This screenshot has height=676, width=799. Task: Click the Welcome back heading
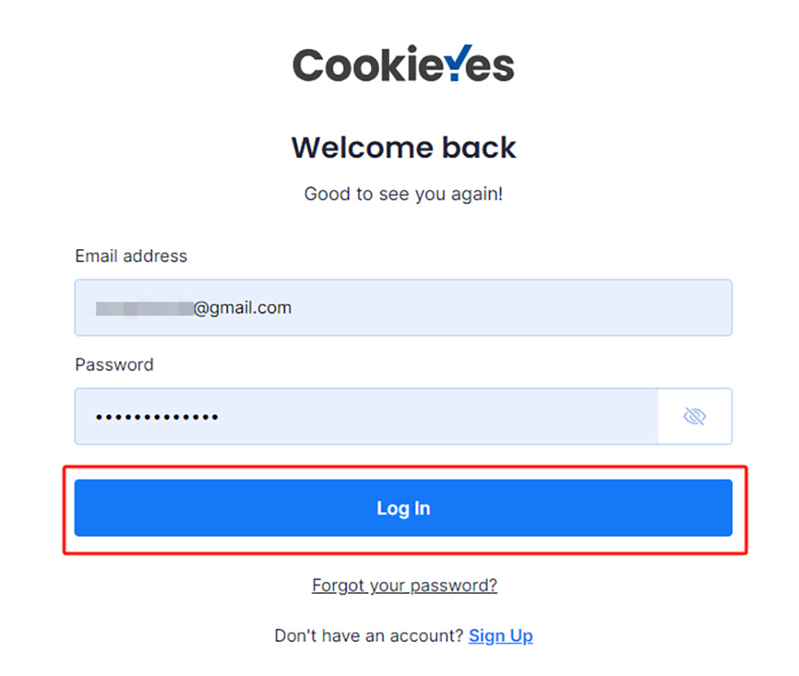pyautogui.click(x=404, y=148)
